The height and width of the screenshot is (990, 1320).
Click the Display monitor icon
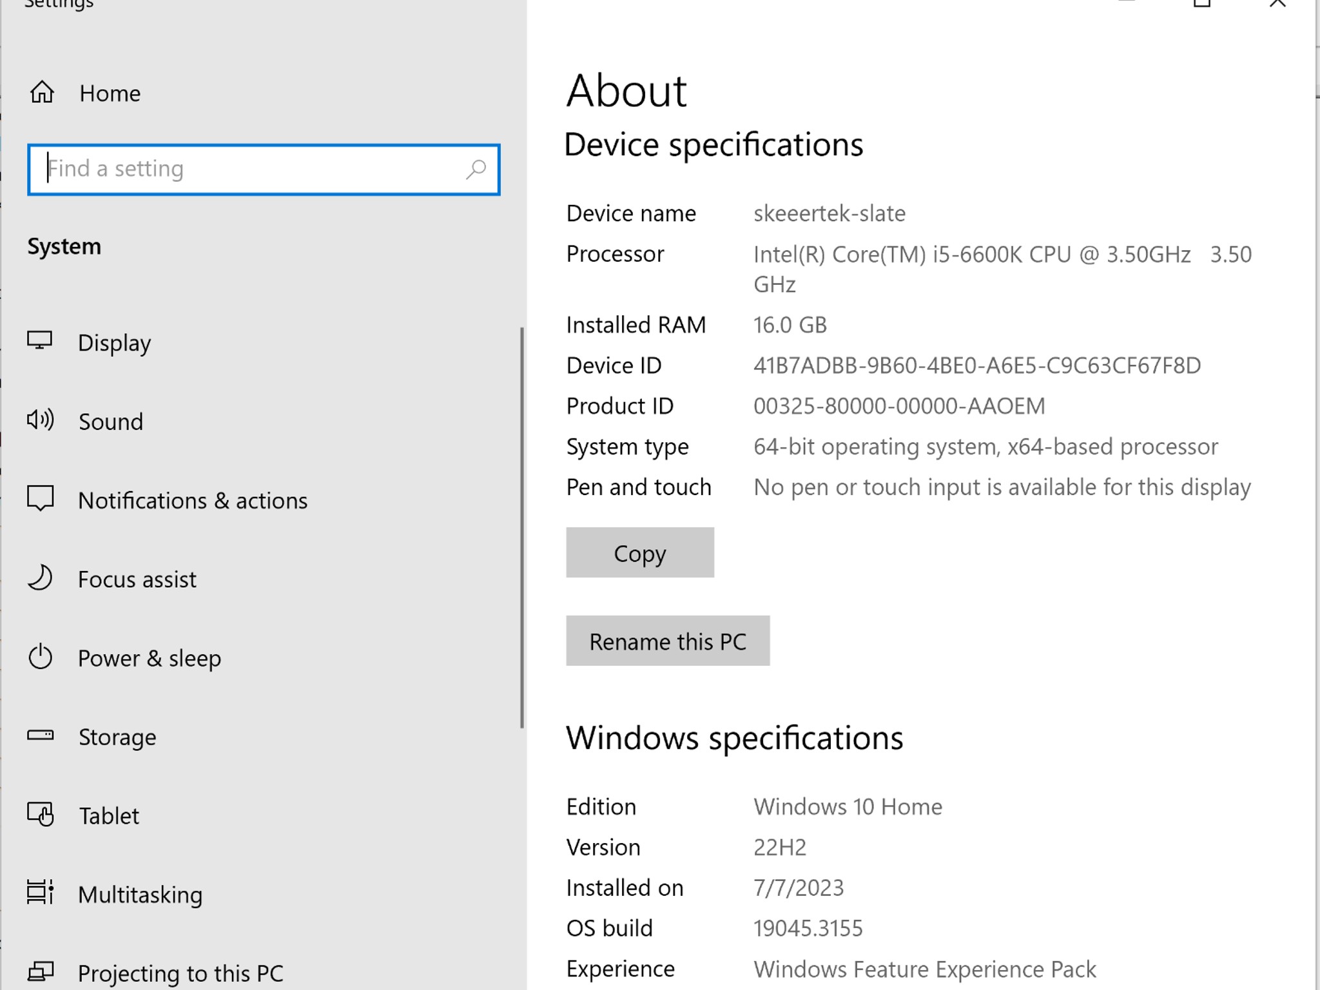click(39, 340)
